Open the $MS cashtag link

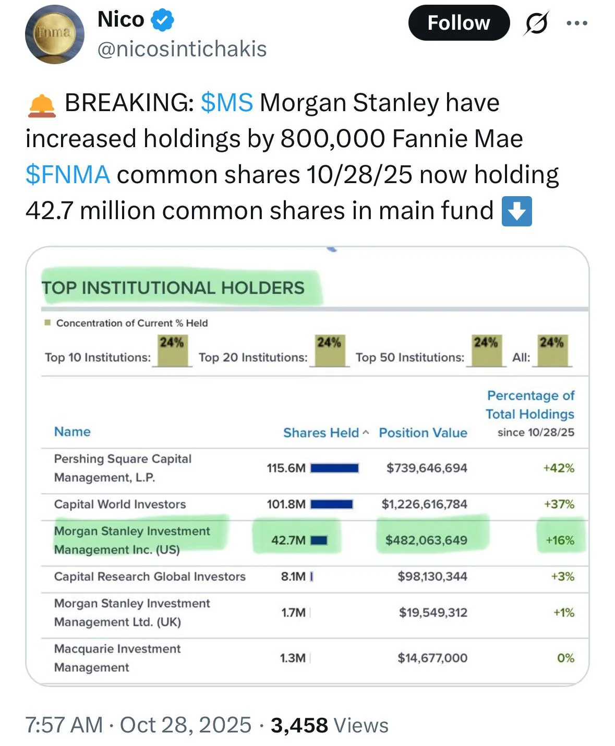(227, 103)
